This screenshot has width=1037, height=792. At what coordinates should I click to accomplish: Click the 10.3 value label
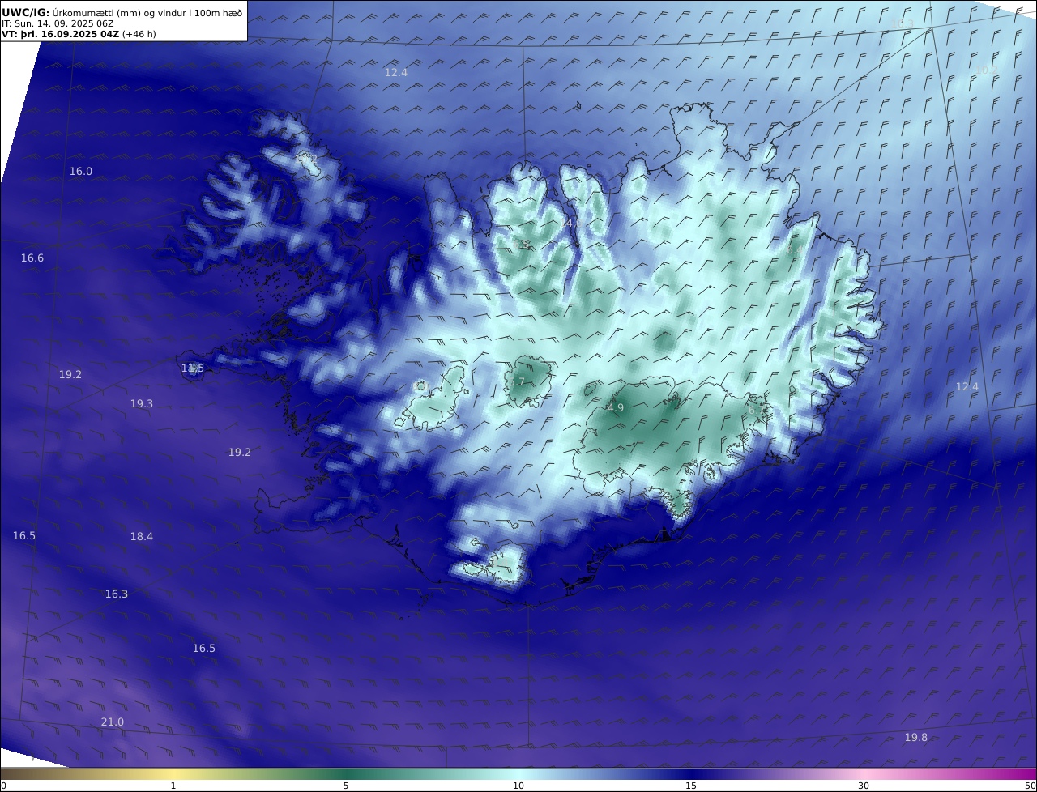(x=903, y=23)
